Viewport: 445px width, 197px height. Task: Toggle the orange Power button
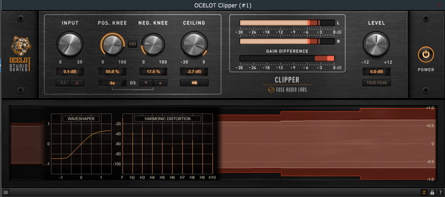click(x=426, y=54)
